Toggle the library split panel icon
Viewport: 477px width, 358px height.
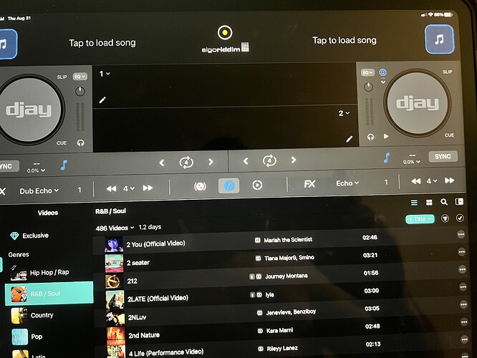tap(459, 201)
